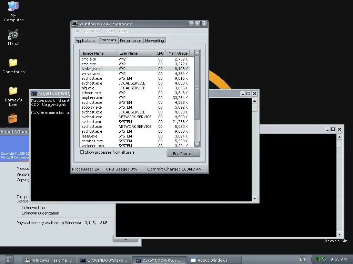Image resolution: width=353 pixels, height=264 pixels.
Task: Launch the Mypal browser shortcut
Action: coord(13,37)
